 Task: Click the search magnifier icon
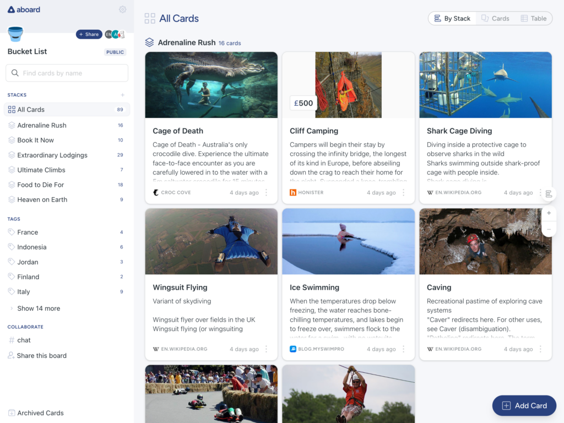15,73
